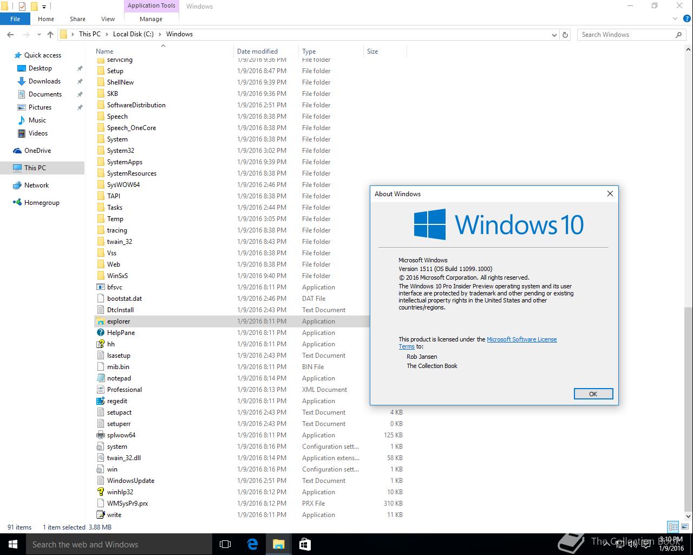The image size is (693, 555).
Task: Select the explorer application icon
Action: coord(101,321)
